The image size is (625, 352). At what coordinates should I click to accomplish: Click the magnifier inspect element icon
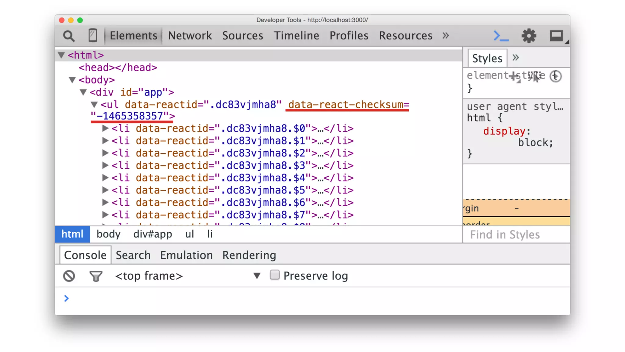pos(69,36)
